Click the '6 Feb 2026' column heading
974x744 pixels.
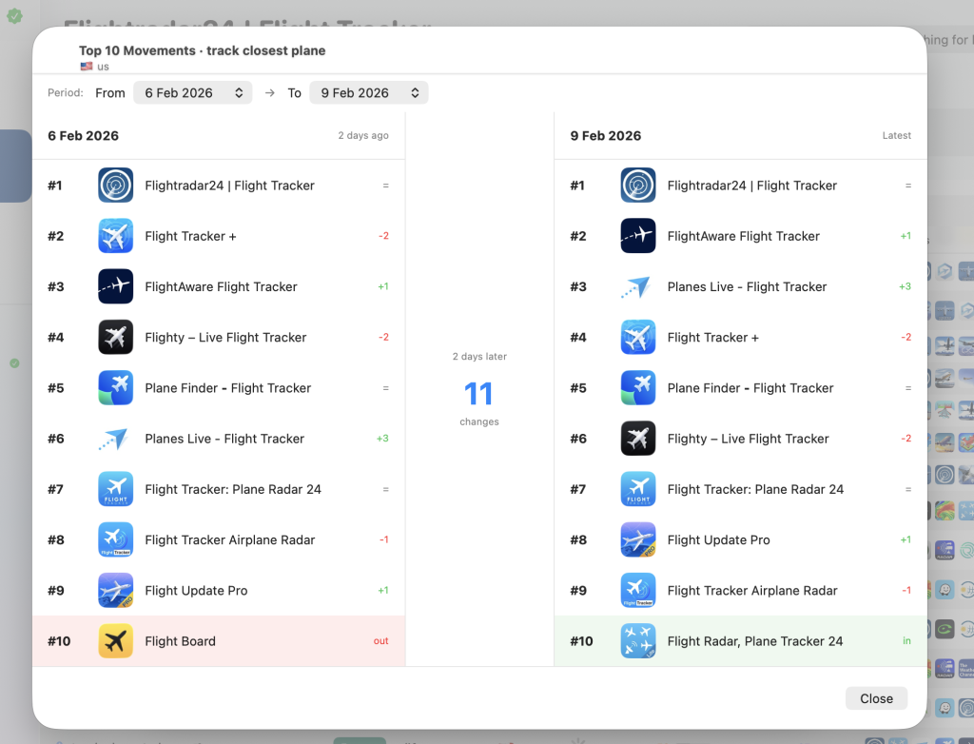(x=84, y=135)
